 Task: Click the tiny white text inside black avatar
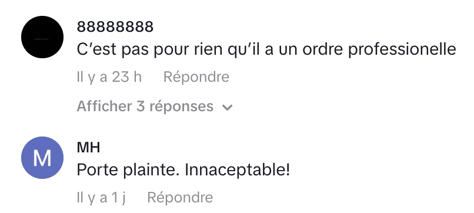pos(42,39)
